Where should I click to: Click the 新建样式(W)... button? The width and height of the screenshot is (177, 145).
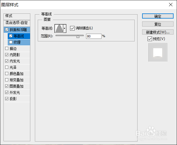pyautogui.click(x=158, y=32)
